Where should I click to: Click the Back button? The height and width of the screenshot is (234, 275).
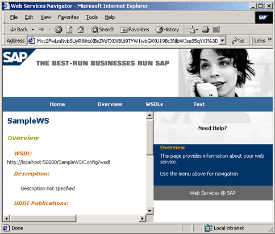click(x=19, y=30)
